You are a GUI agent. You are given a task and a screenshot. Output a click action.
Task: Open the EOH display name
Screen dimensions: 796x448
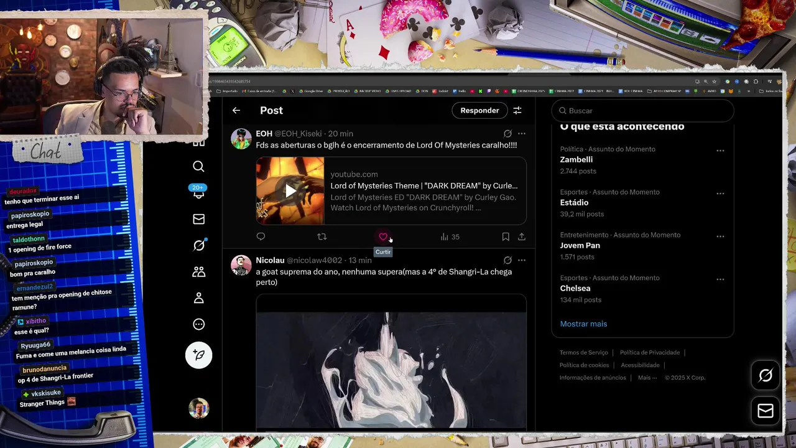264,134
